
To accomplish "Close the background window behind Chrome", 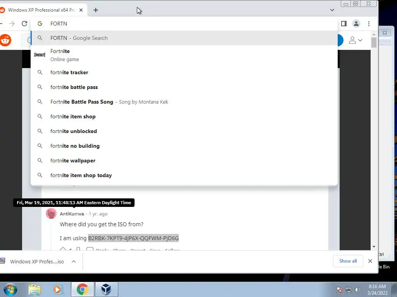I will 385,32.
